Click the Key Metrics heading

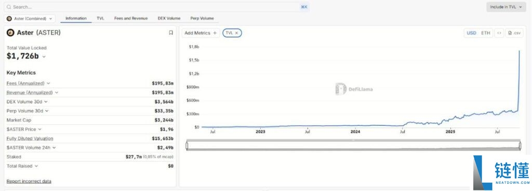pos(21,72)
